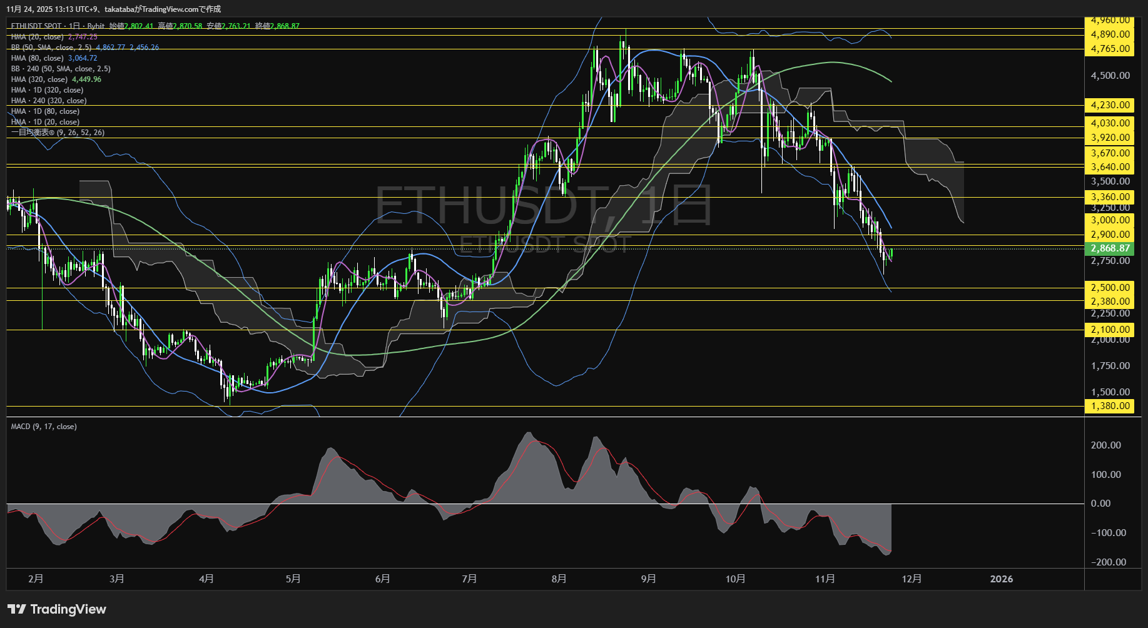Click the yellow 1,380.00 price line label
Image resolution: width=1148 pixels, height=628 pixels.
point(1109,406)
